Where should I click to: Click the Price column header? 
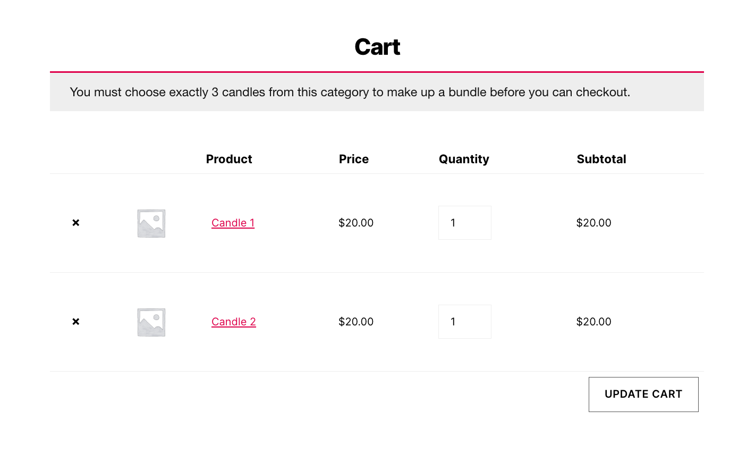(x=354, y=159)
